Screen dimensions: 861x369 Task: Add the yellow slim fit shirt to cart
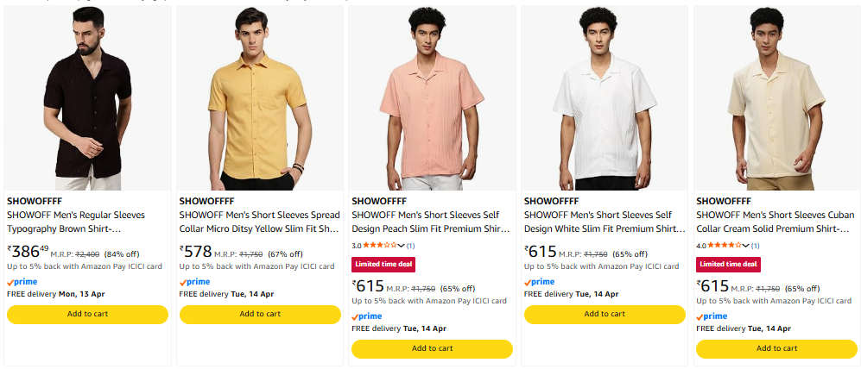point(259,314)
